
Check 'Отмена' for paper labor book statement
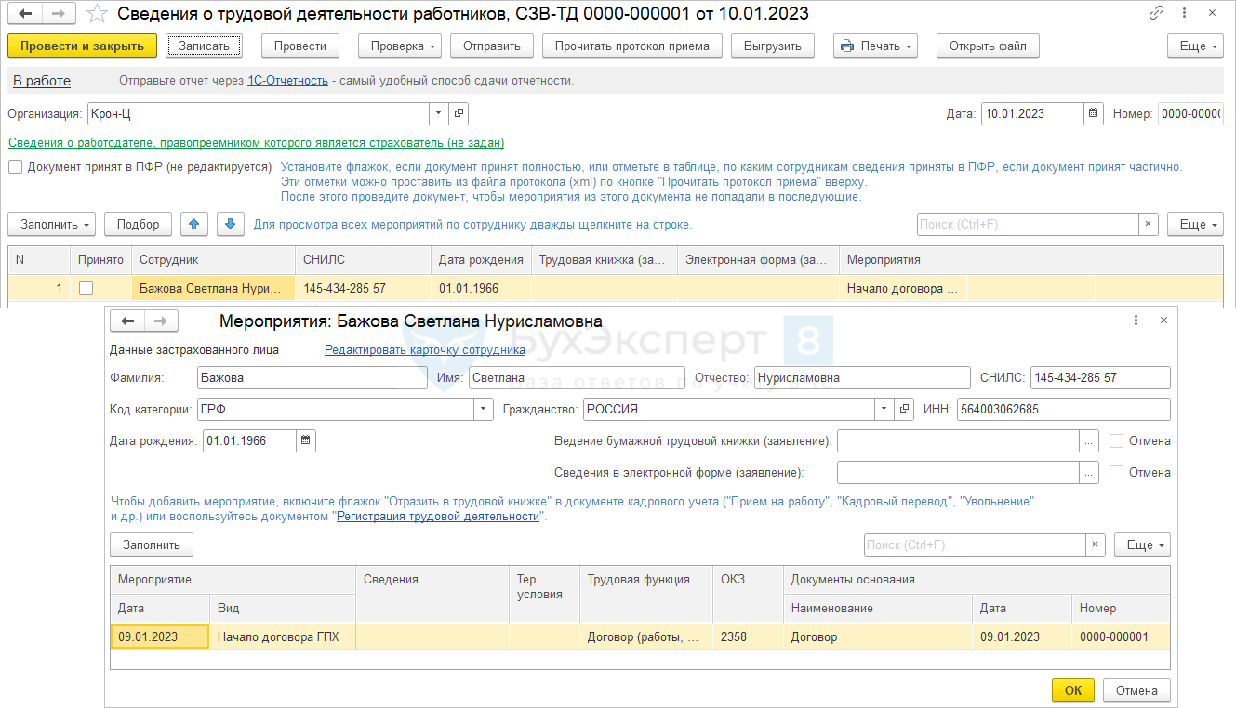1117,441
